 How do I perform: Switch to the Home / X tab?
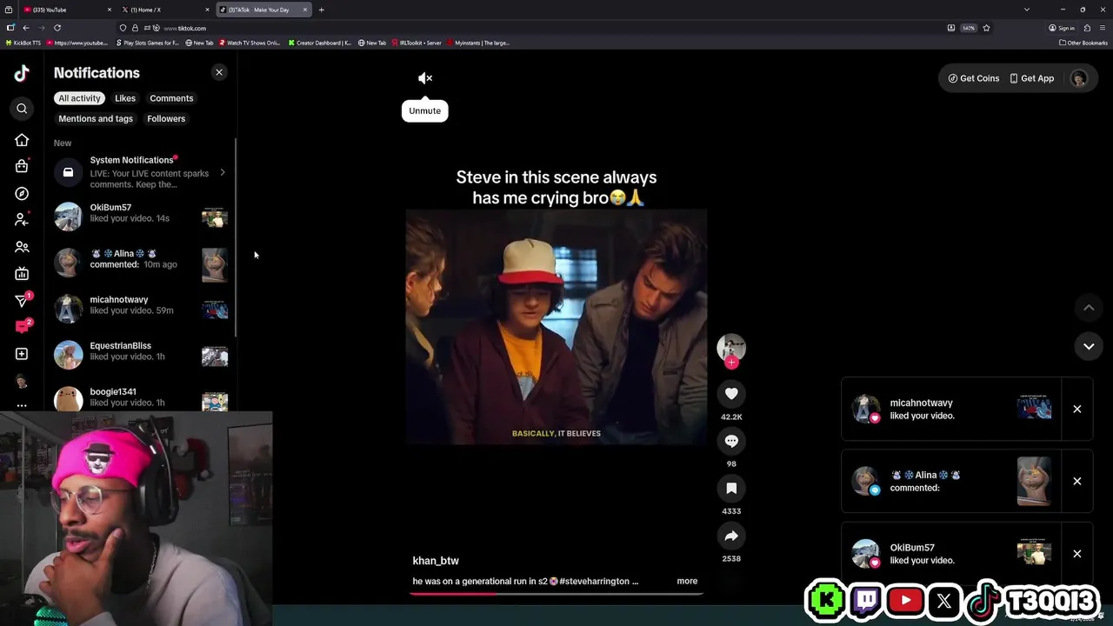click(165, 10)
